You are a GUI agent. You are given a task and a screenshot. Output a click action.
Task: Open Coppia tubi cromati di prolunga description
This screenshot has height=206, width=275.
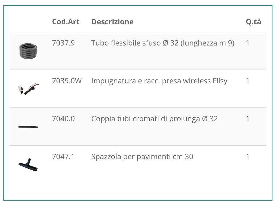tap(155, 119)
